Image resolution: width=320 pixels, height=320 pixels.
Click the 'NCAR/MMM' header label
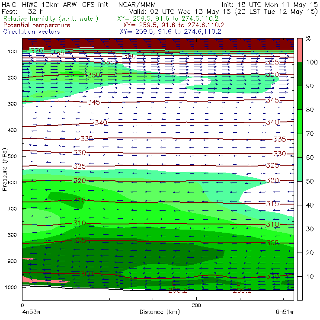(137, 5)
